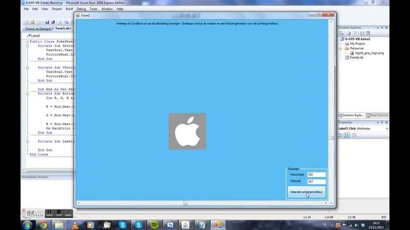The image size is (410, 230).
Task: Click right arrow of Form1 horizontal scrollbar
Action: pyautogui.click(x=326, y=203)
